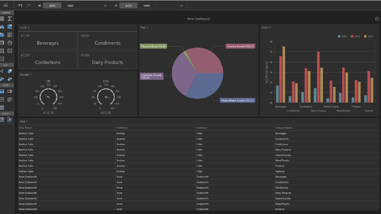The height and width of the screenshot is (214, 381).
Task: Select the Pies 1 item caption
Action: pos(144,27)
